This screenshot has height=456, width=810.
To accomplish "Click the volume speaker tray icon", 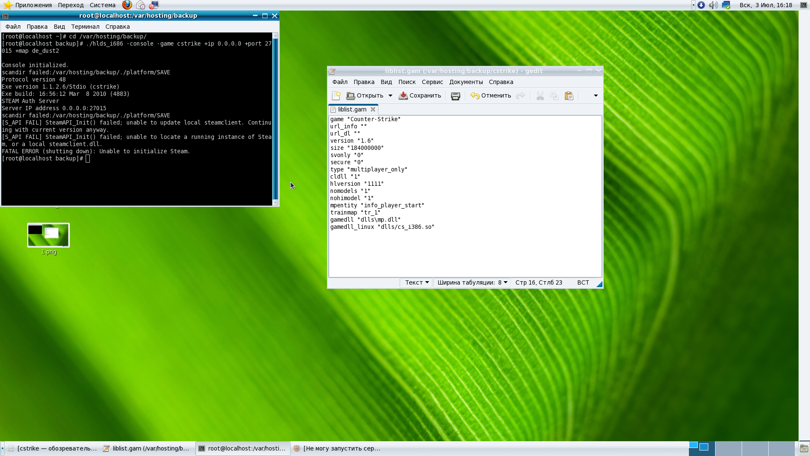I will click(x=713, y=5).
